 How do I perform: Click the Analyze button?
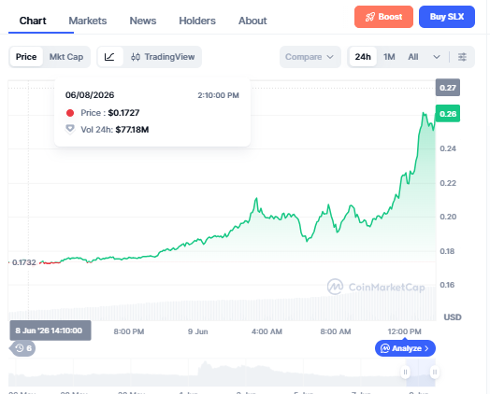[405, 348]
